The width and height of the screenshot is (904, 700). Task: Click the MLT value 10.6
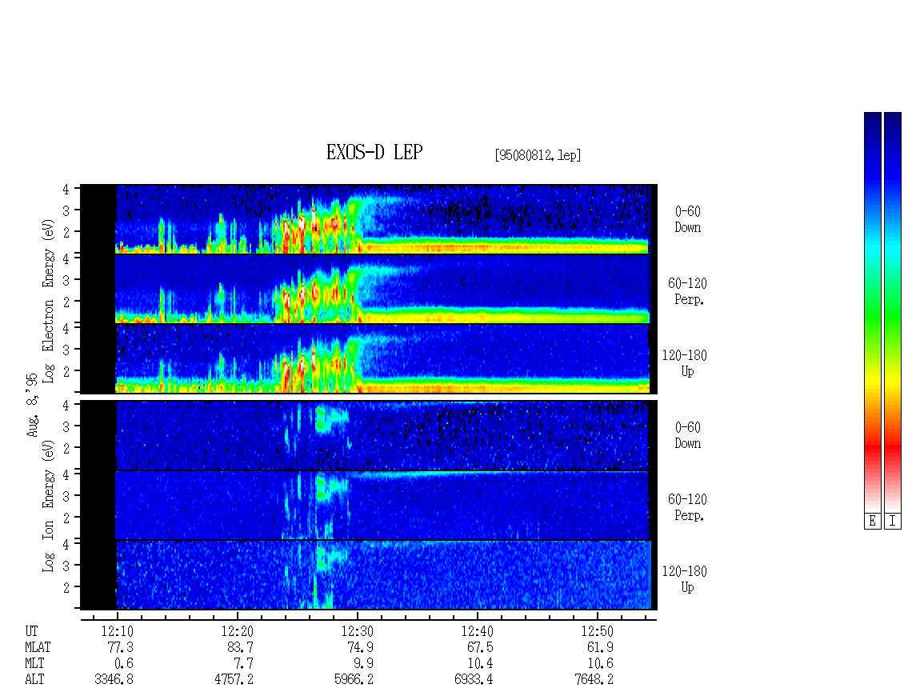[x=599, y=663]
